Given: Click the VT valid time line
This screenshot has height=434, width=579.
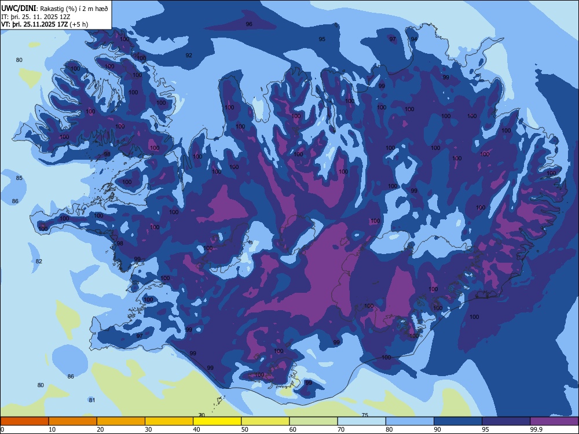Looking at the screenshot, I should [45, 24].
